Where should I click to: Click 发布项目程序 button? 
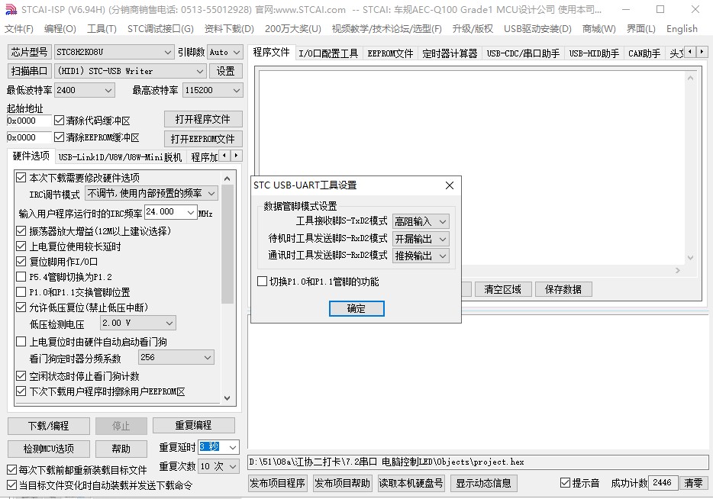tap(277, 483)
